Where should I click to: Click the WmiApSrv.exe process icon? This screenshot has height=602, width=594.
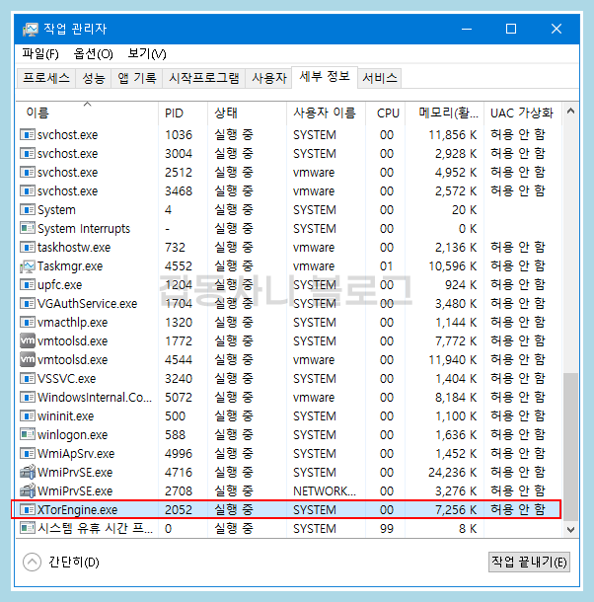coord(28,453)
